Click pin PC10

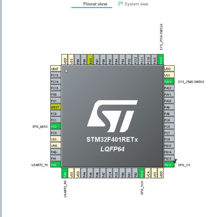tap(148, 60)
